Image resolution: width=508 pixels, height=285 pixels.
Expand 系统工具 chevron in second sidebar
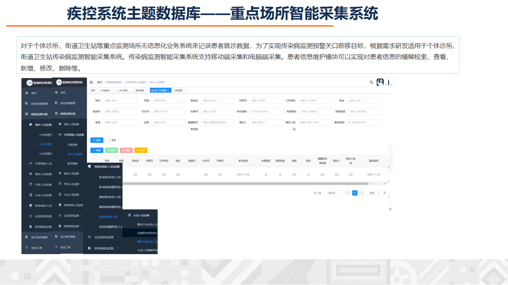(x=82, y=247)
